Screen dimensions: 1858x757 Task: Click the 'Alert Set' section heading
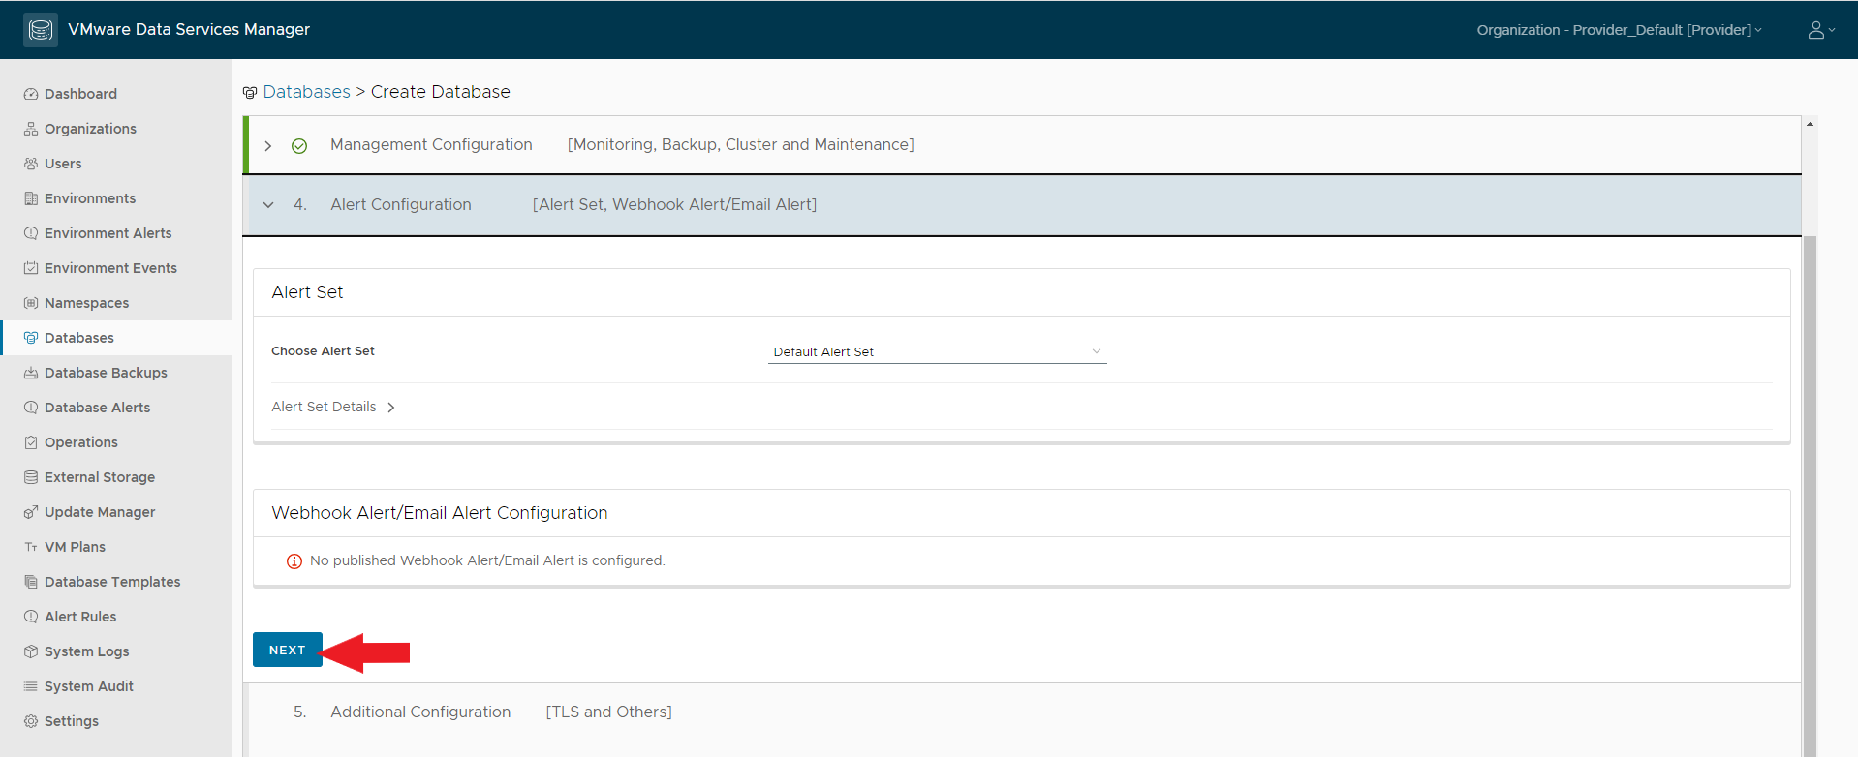point(307,292)
